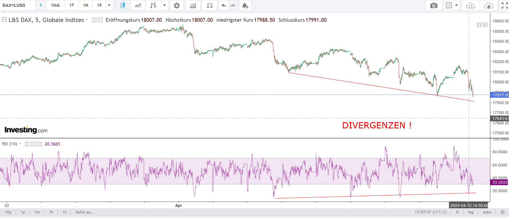
Task: Select the candlestick chart style
Action: coord(123,5)
